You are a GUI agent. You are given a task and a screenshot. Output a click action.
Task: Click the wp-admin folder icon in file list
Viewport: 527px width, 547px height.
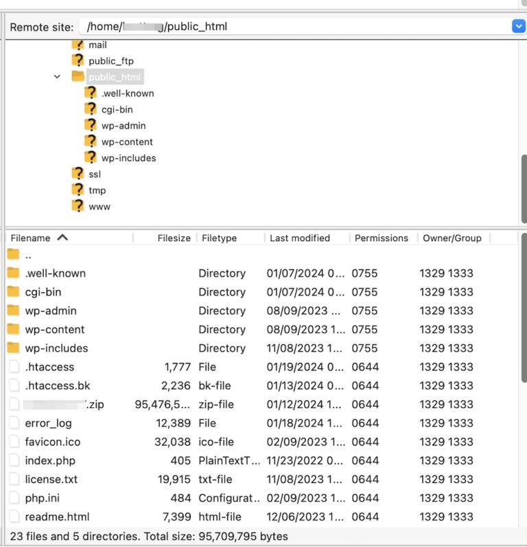click(14, 311)
